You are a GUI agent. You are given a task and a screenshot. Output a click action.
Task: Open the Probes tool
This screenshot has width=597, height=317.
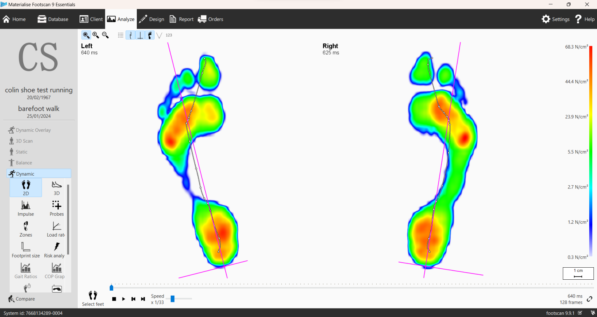click(57, 208)
